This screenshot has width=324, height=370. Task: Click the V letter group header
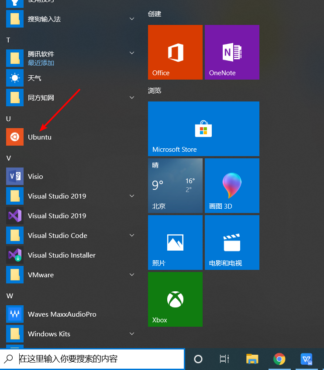(x=8, y=158)
